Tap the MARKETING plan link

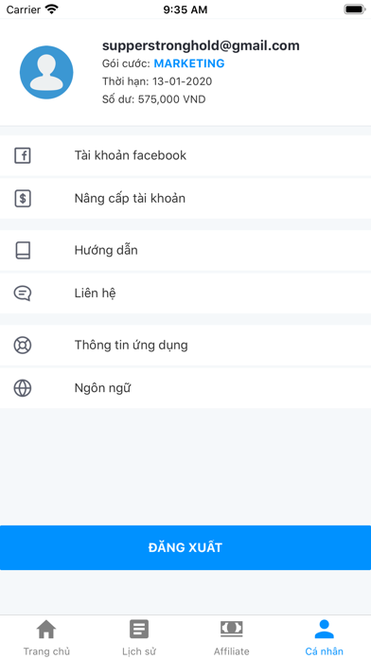189,63
